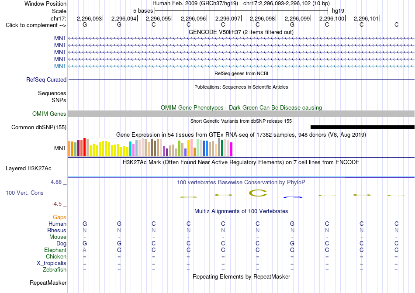
Task: Click the 'Click to complement -->' label
Action: (36, 25)
